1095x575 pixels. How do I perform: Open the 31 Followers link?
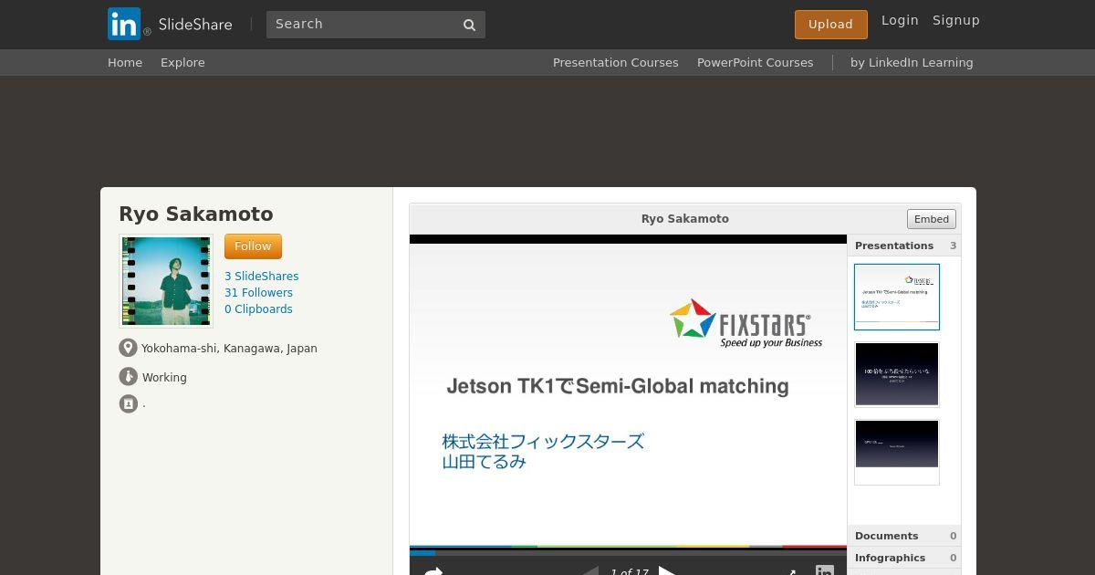258,293
